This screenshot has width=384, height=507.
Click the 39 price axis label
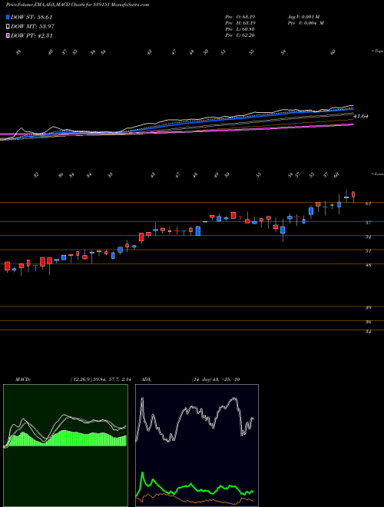(368, 308)
